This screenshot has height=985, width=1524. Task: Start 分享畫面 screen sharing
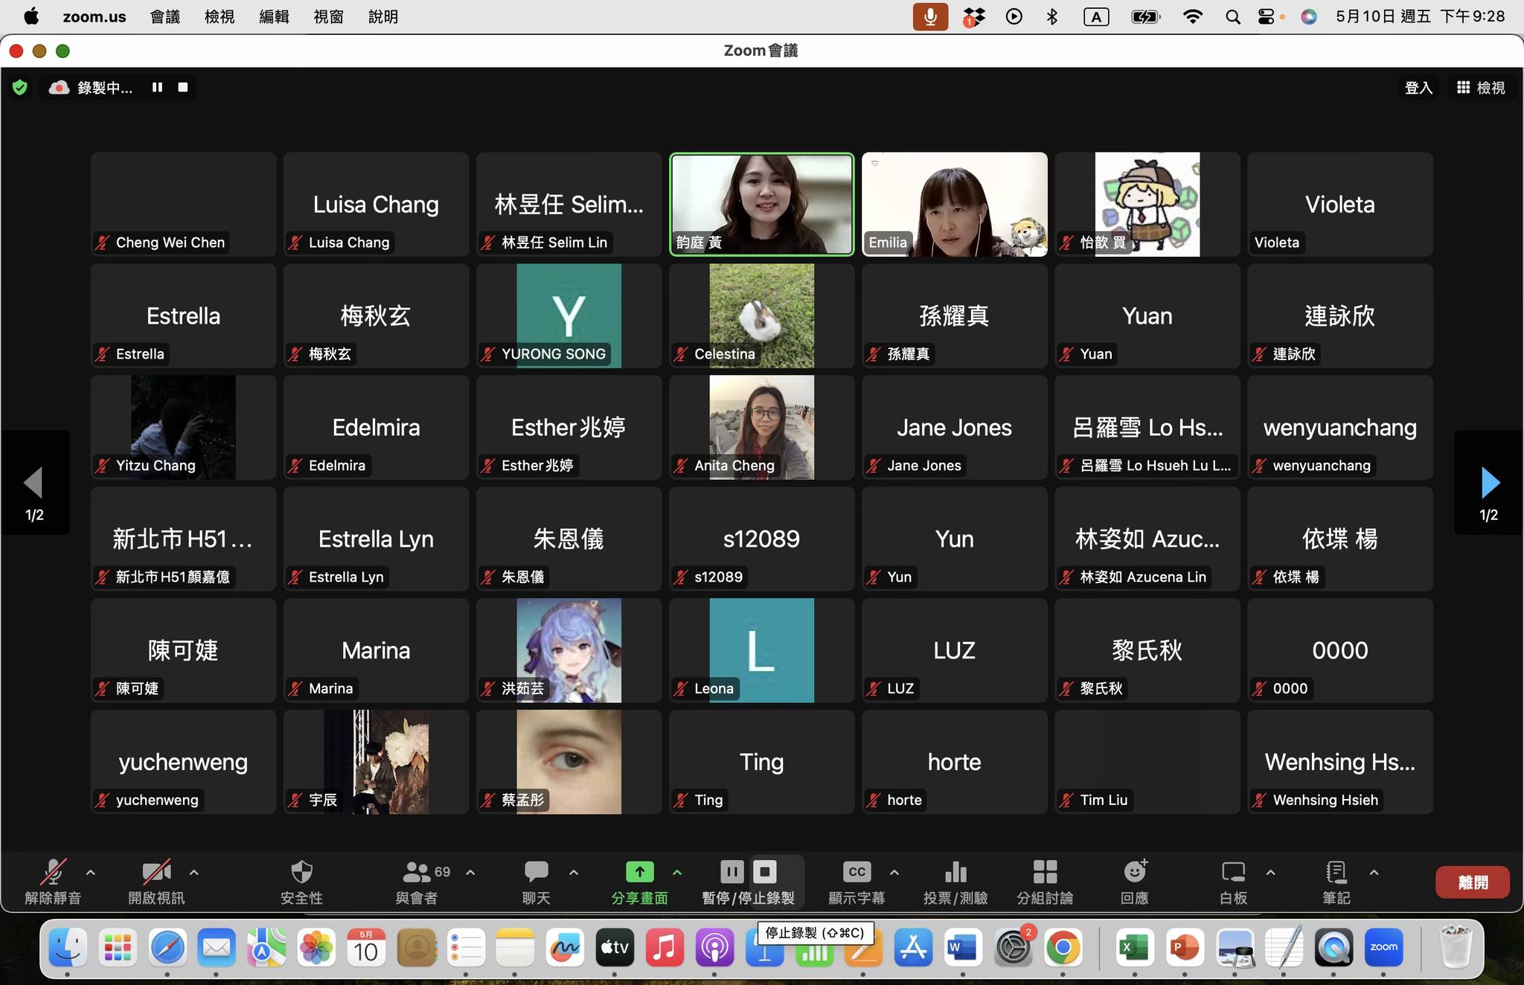click(x=639, y=882)
